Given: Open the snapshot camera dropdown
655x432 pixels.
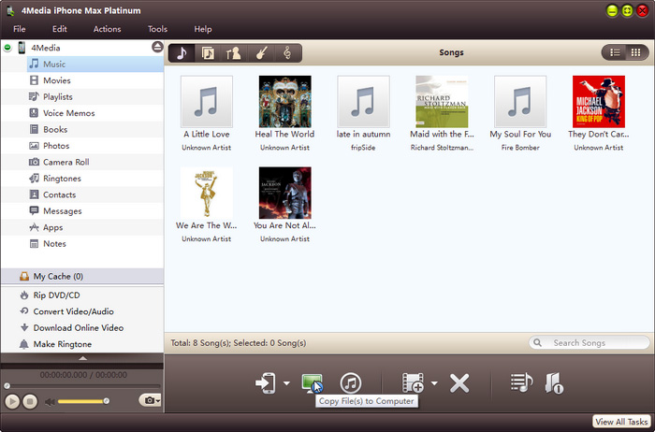Looking at the screenshot, I should pyautogui.click(x=150, y=400).
